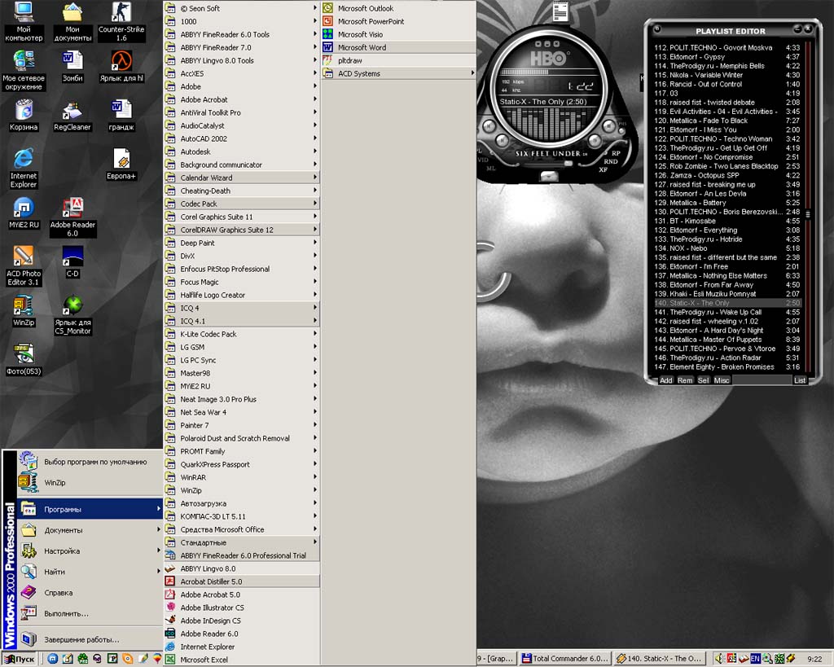Toggle XF crossfade in the Winamp player
Viewport: 834px width, 667px height.
(x=604, y=169)
